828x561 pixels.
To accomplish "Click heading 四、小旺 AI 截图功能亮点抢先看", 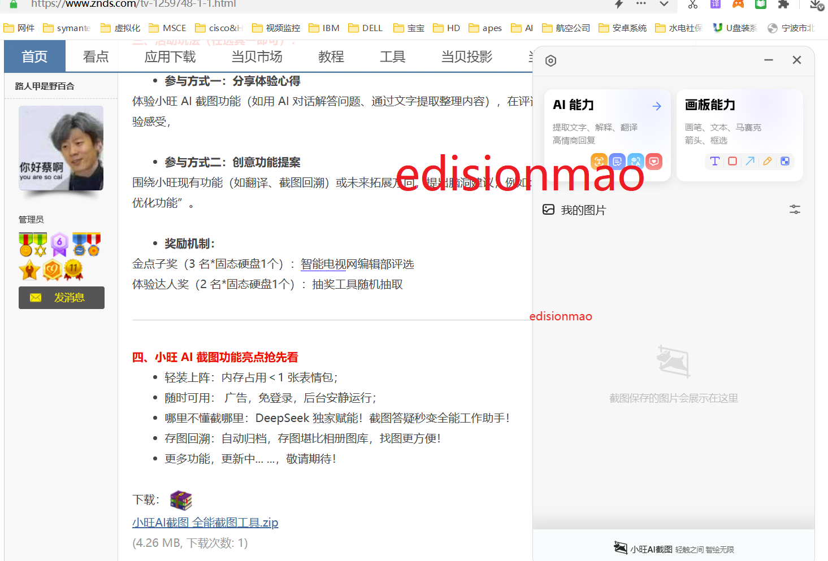I will click(x=215, y=357).
